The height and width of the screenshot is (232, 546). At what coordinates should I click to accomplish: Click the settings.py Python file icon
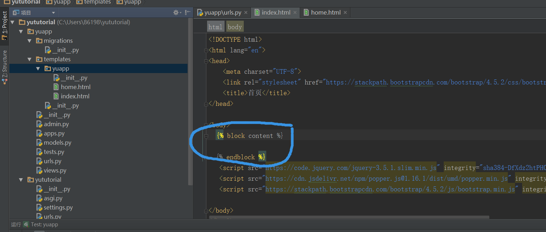click(39, 207)
